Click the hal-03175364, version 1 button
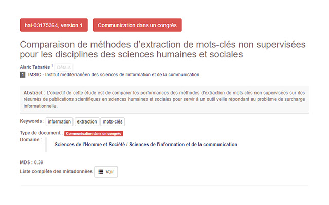Viewport: 329px width, 205px height. coord(53,25)
